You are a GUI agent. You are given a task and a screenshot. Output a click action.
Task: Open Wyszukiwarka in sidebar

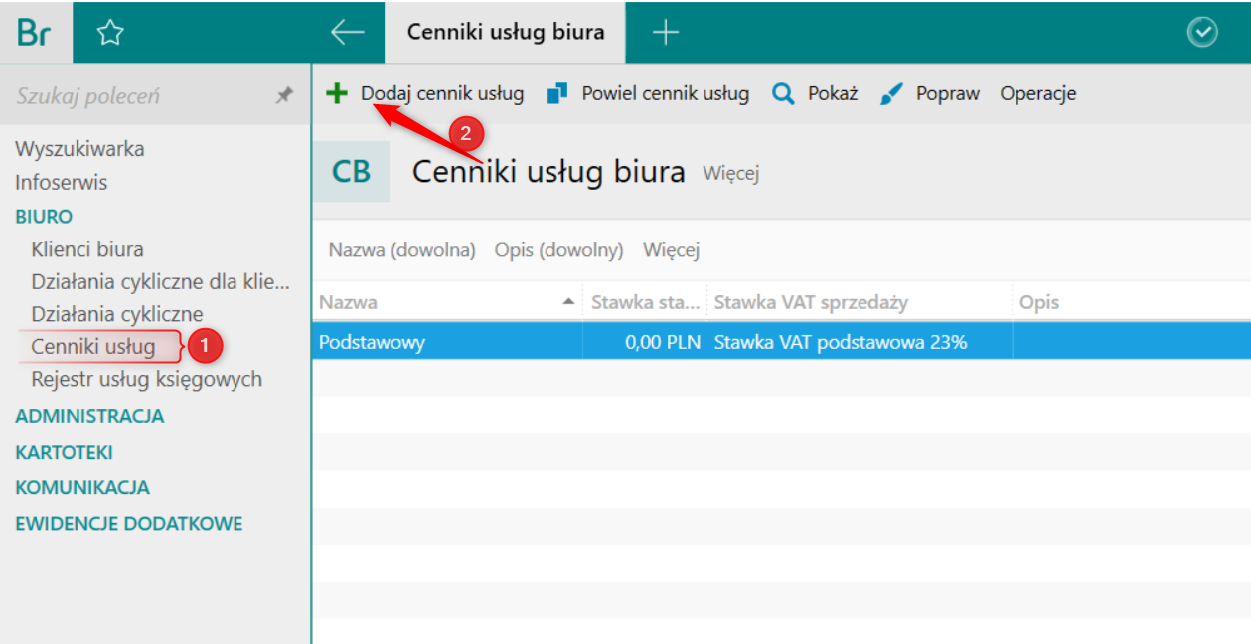tap(79, 149)
